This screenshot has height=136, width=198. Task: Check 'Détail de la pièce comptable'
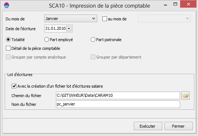click(x=8, y=48)
